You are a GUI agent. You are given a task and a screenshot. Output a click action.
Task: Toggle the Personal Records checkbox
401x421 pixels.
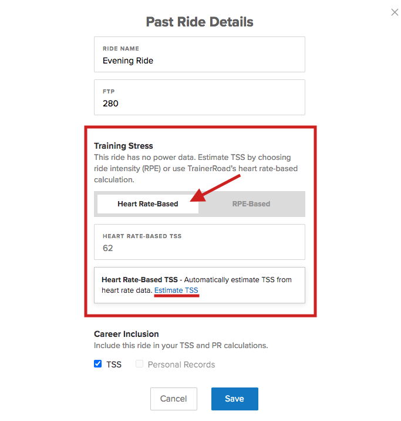click(139, 364)
